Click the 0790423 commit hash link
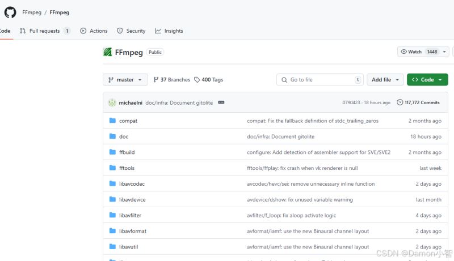Viewport: 454px width, 261px height. (351, 102)
